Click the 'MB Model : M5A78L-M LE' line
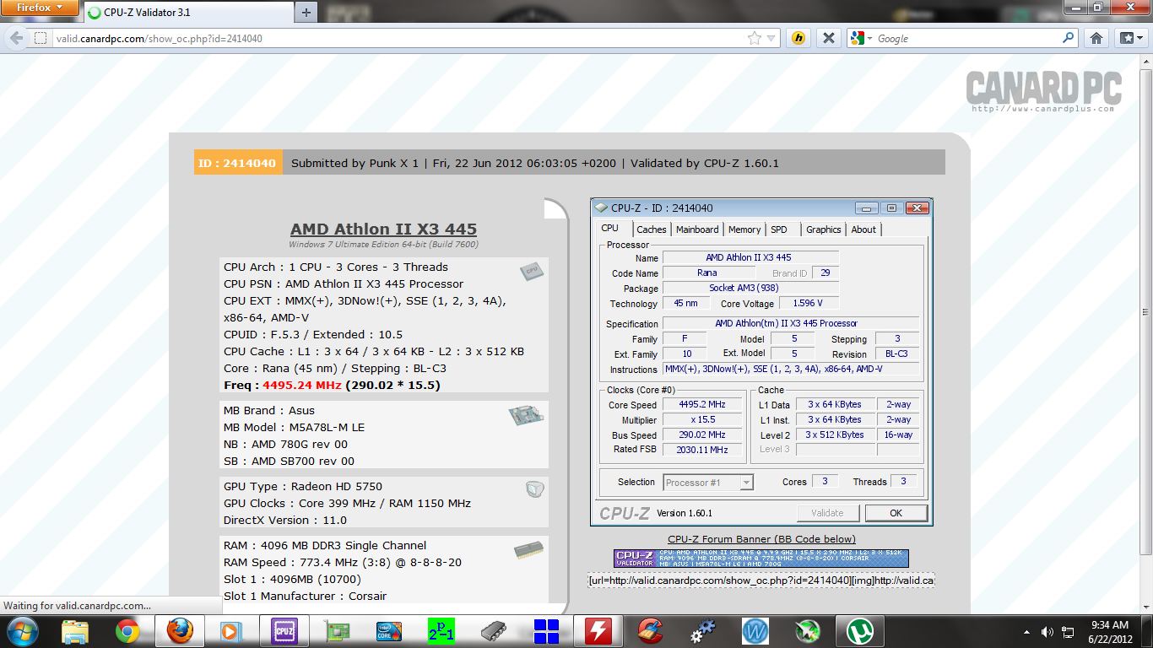 294,427
